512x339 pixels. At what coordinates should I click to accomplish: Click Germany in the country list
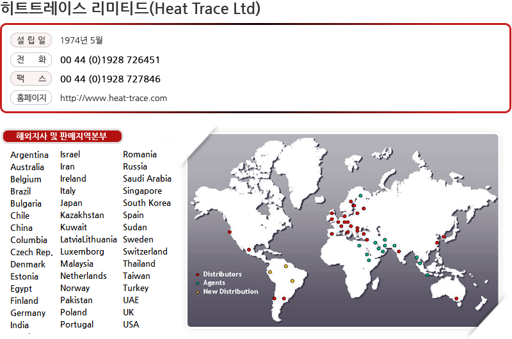point(28,313)
